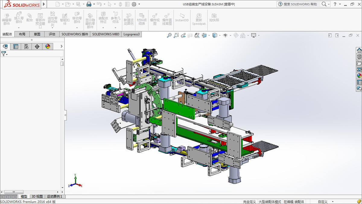Switch to the 评估 tab
The width and height of the screenshot is (362, 204).
[52, 34]
